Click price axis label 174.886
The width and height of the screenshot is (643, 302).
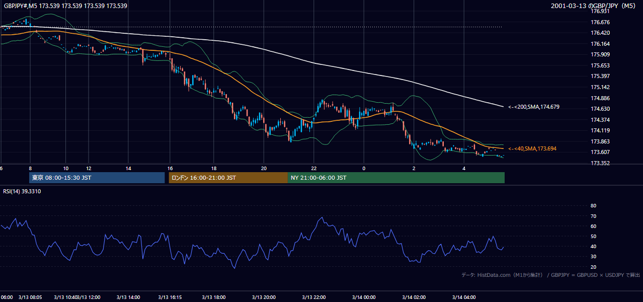pos(600,98)
